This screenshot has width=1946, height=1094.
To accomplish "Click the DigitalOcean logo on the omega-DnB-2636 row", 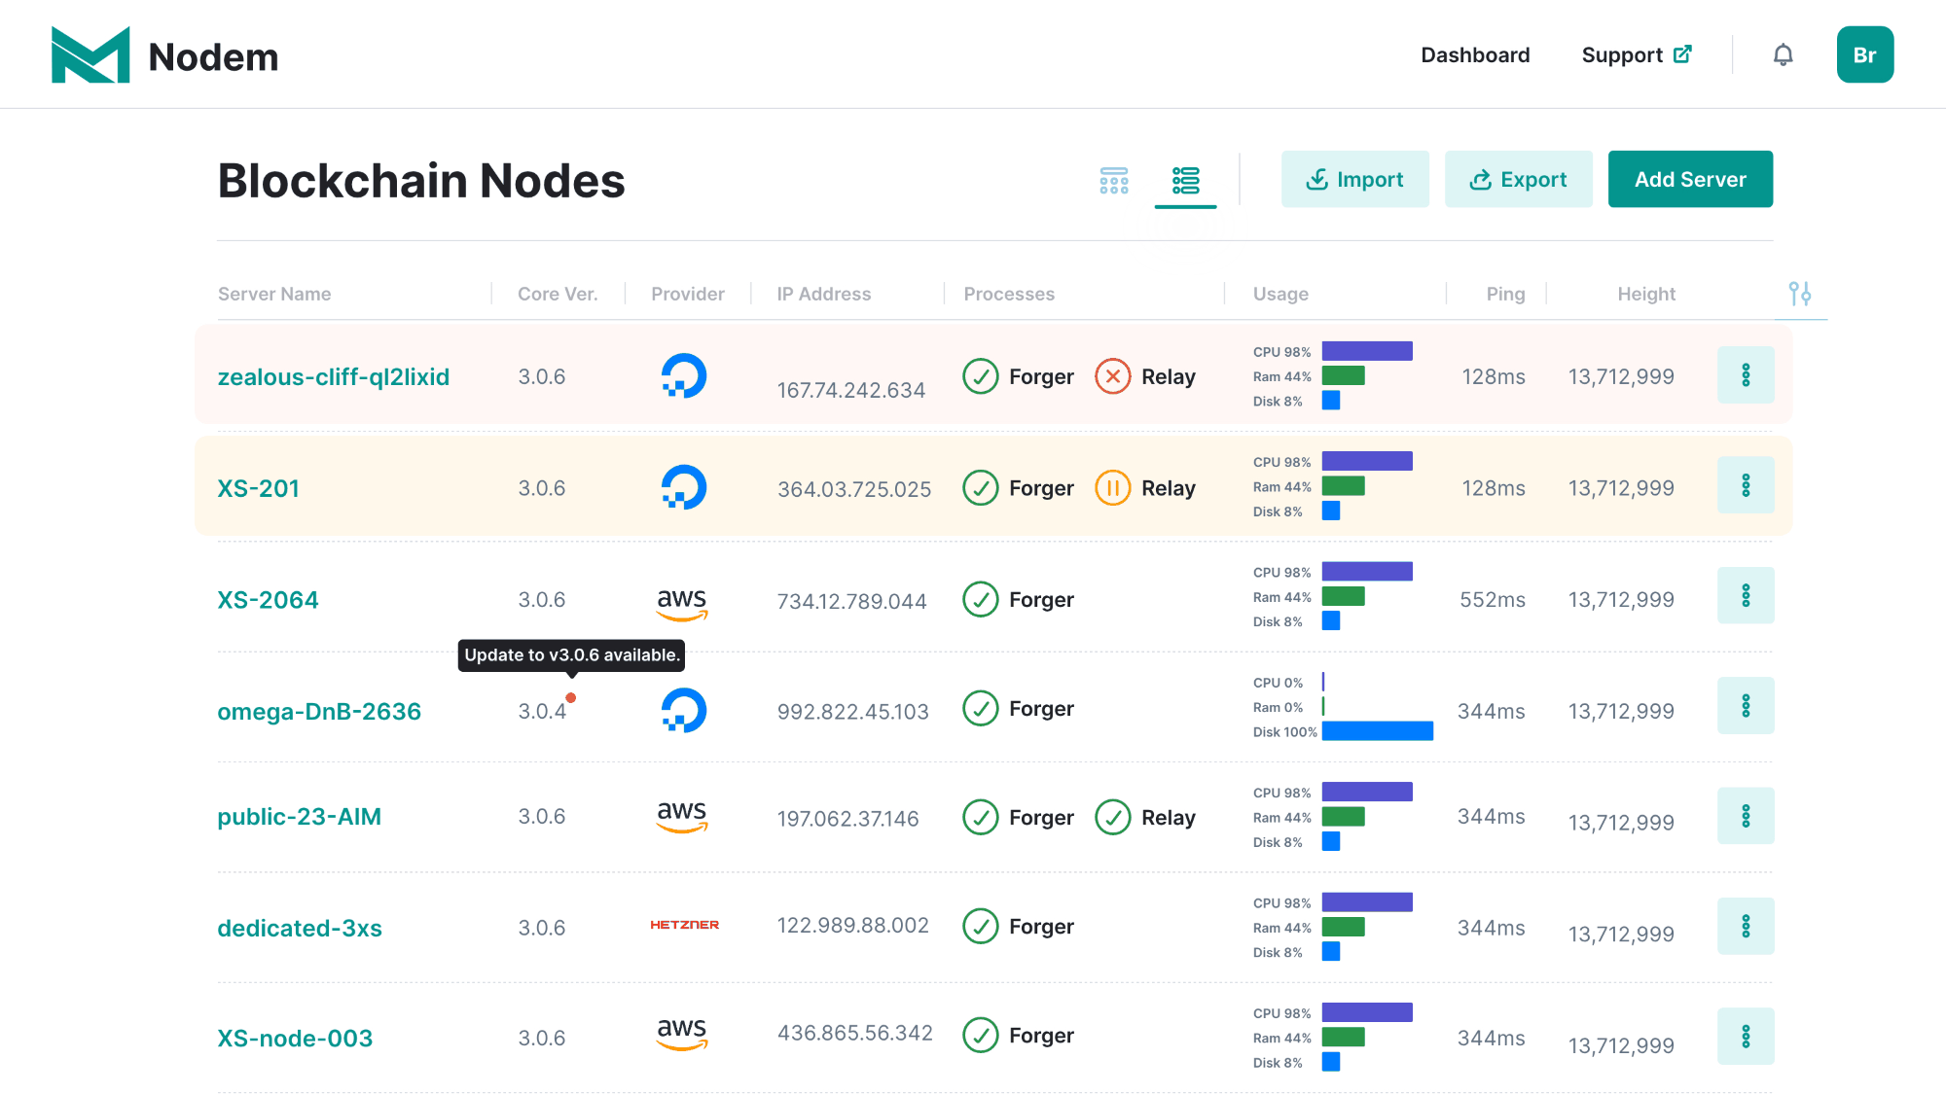I will tap(684, 710).
